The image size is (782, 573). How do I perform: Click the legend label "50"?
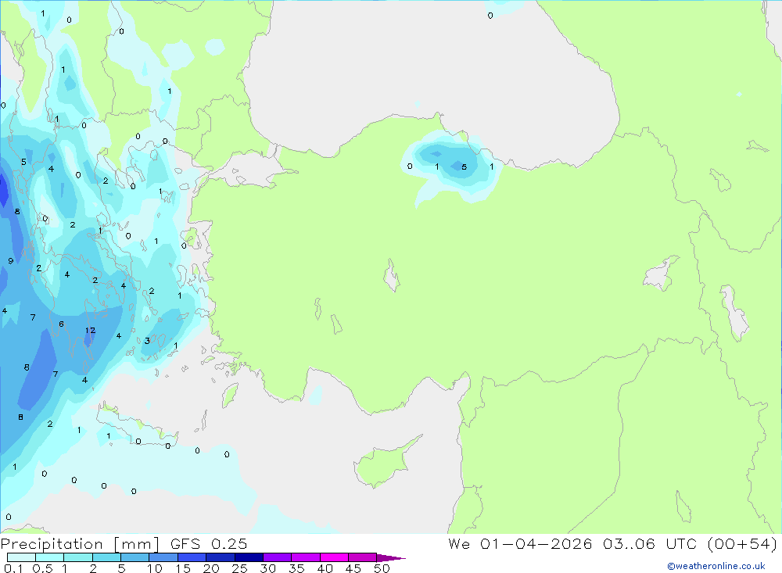click(x=382, y=568)
